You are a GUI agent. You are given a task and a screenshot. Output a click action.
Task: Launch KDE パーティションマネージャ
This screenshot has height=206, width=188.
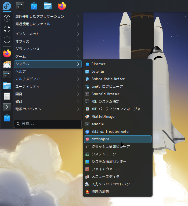coord(118,109)
